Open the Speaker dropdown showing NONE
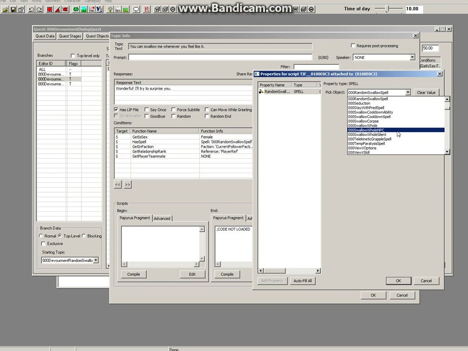This screenshot has height=351, width=468. [412, 58]
